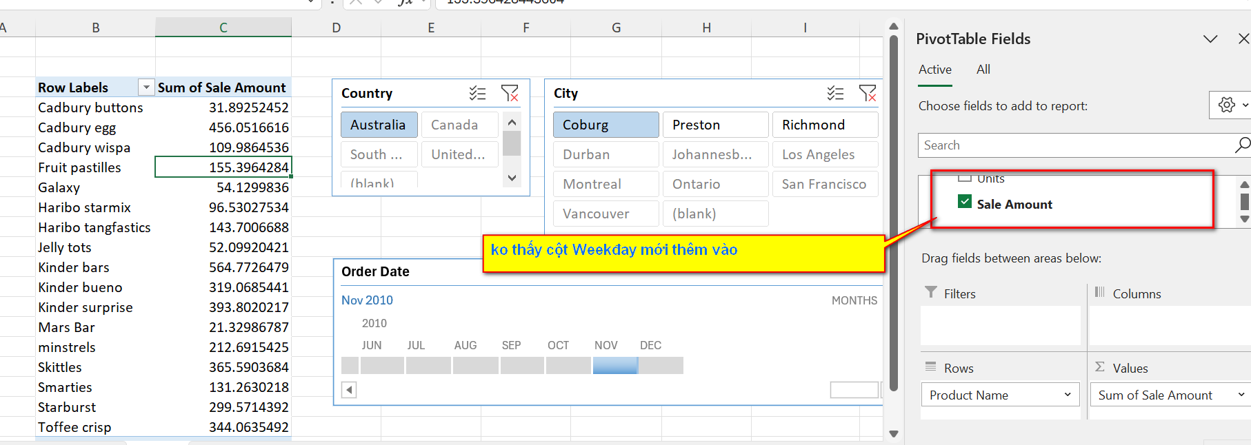Image resolution: width=1251 pixels, height=445 pixels.
Task: Select Richmond in the City slicer
Action: [824, 125]
